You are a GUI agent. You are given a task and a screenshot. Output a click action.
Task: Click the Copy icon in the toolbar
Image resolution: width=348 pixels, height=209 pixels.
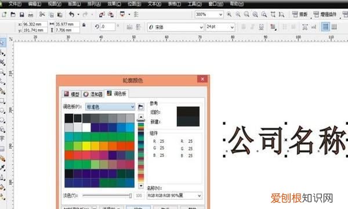(51, 15)
